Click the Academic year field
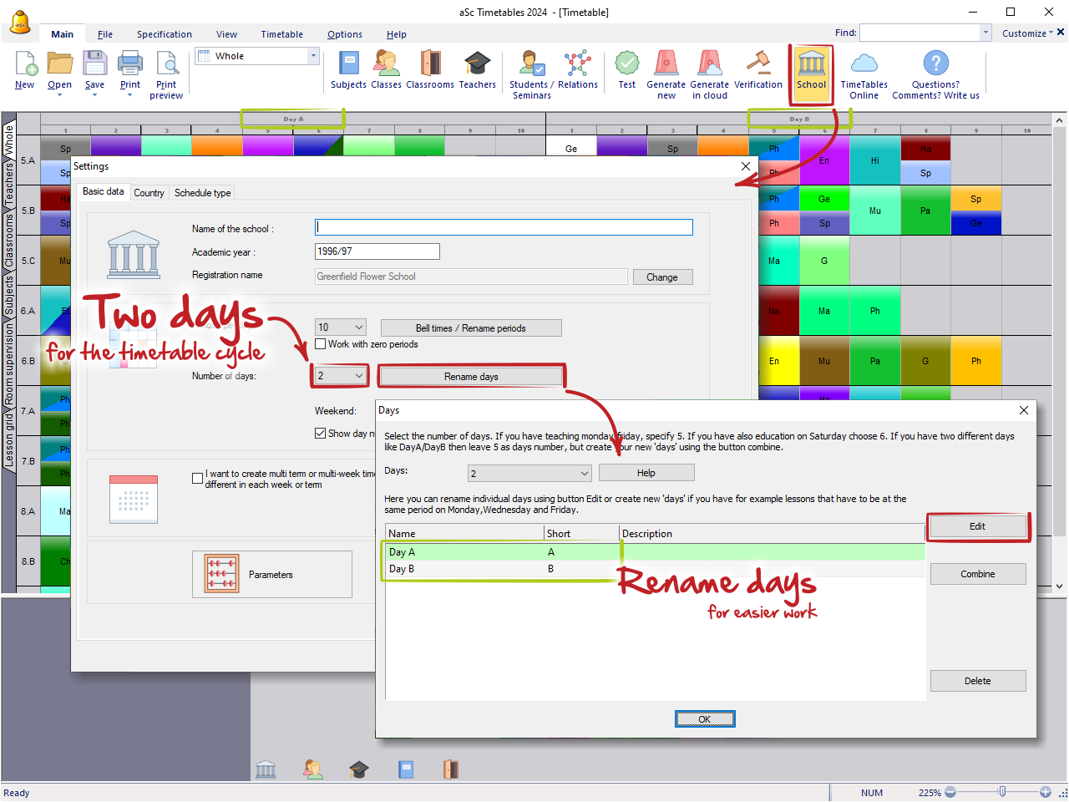 tap(377, 251)
